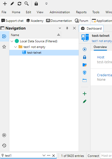Clear the test1 filter
The height and width of the screenshot is (159, 112).
click(54, 156)
